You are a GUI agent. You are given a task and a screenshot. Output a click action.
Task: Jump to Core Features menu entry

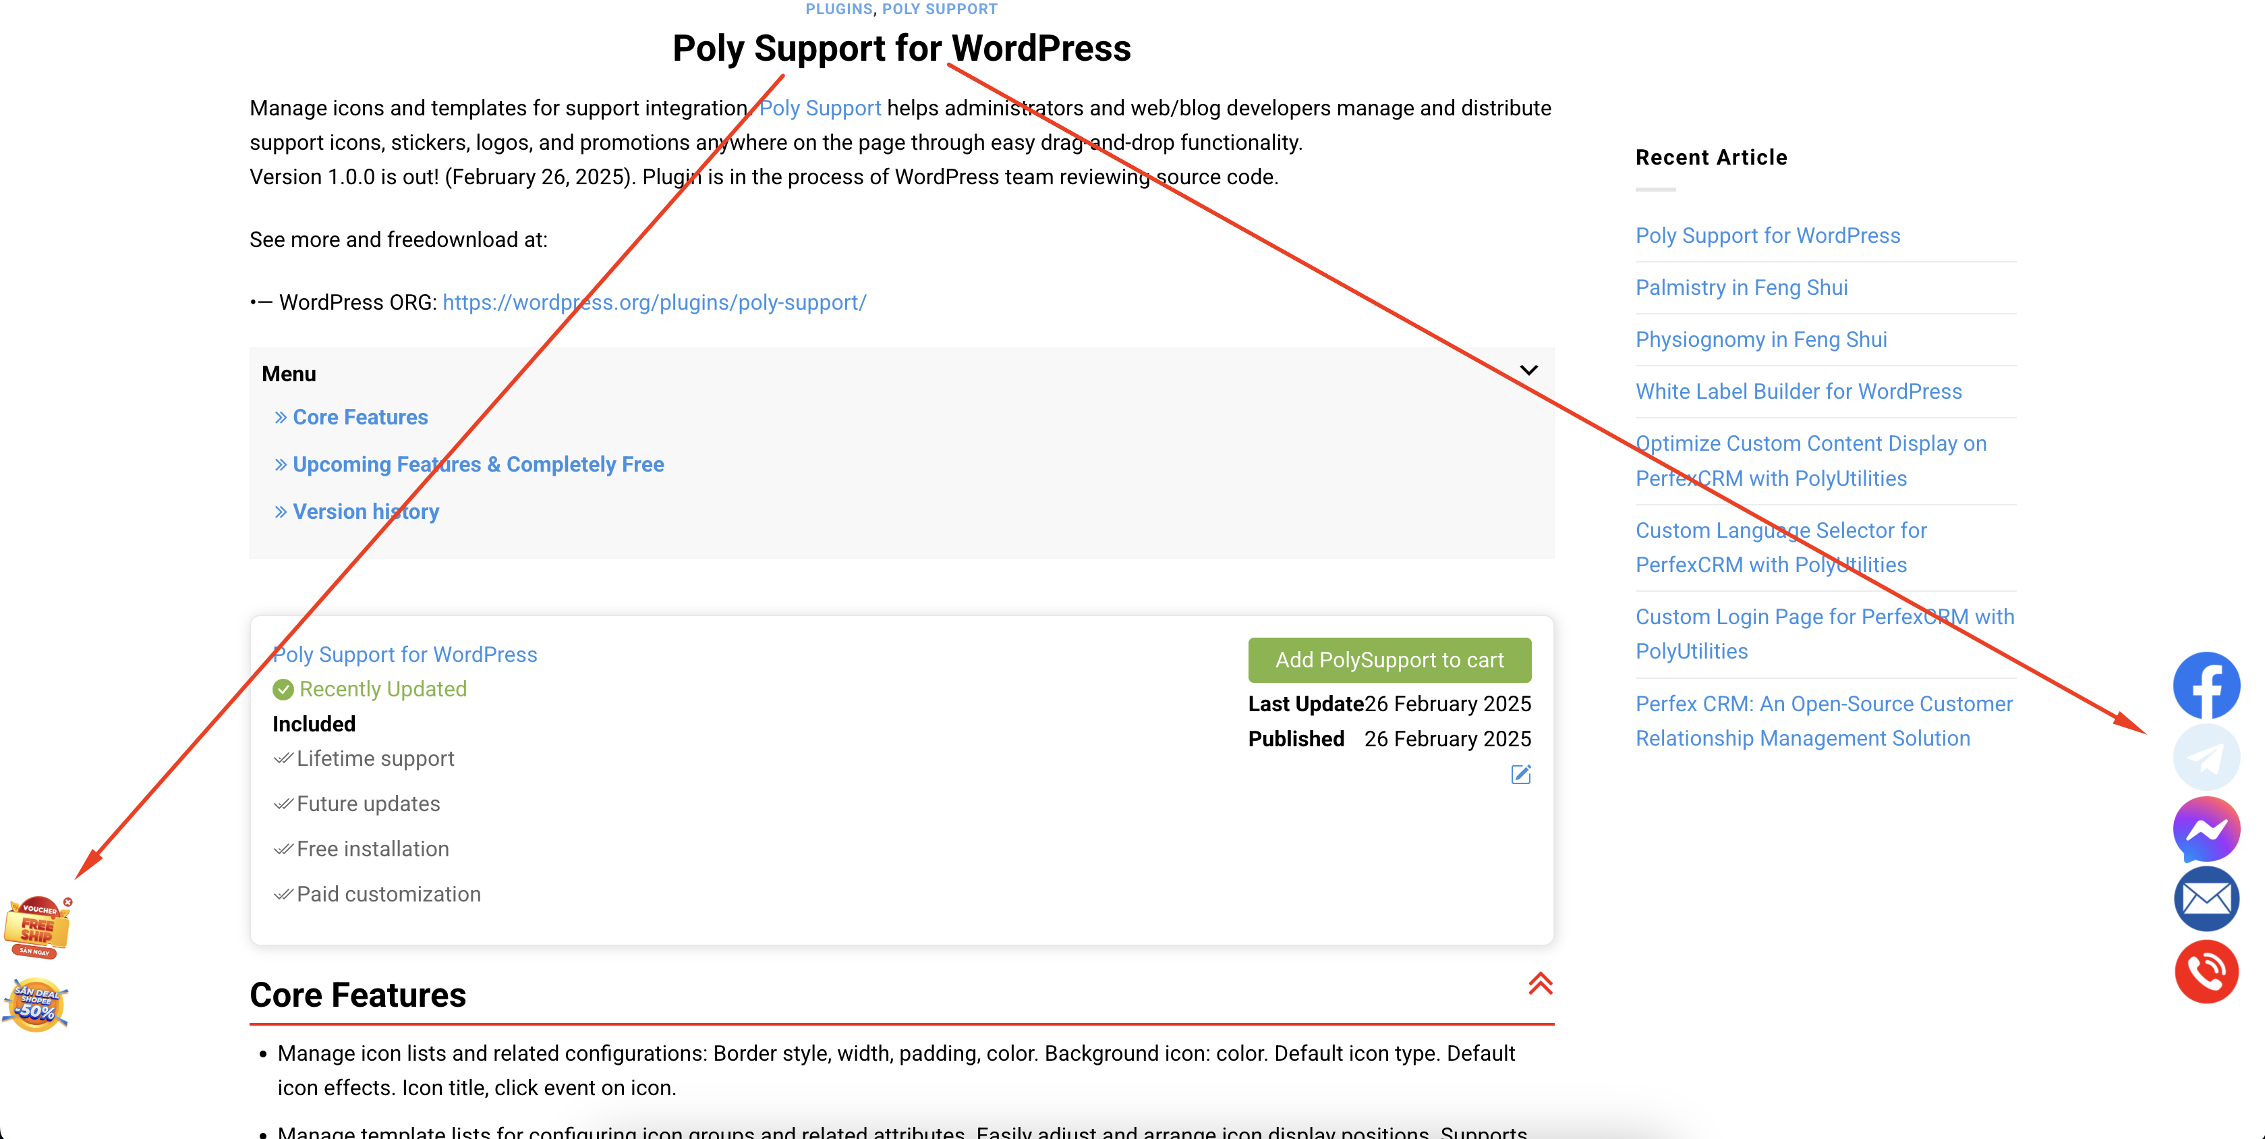pos(360,417)
